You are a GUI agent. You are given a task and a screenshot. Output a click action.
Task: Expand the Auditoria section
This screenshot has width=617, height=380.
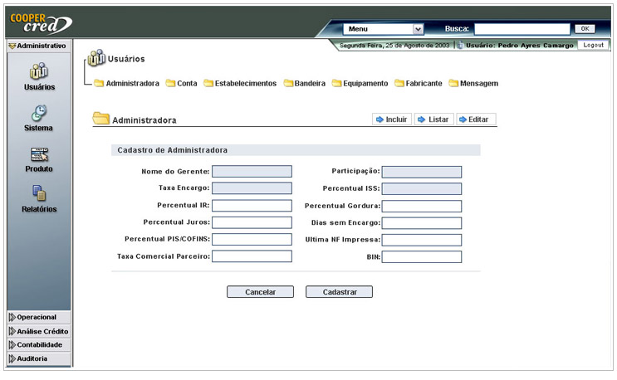[32, 358]
